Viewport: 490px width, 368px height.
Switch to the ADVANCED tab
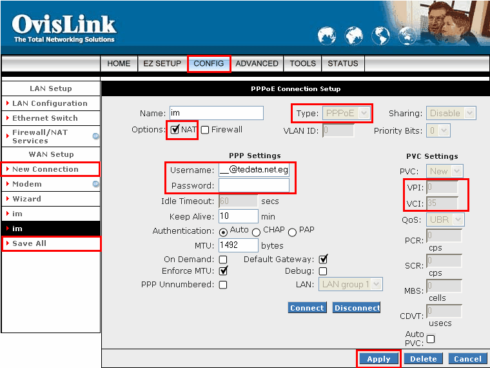[x=257, y=63]
